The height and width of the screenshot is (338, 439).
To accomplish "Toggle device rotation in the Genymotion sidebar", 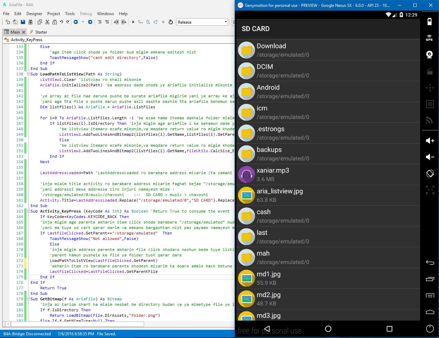I will [430, 174].
